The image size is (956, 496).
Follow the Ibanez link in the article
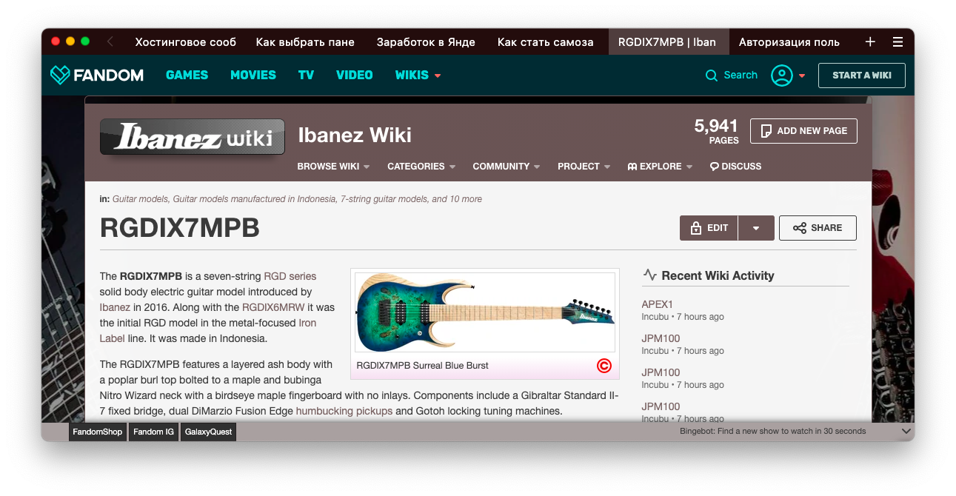(115, 307)
